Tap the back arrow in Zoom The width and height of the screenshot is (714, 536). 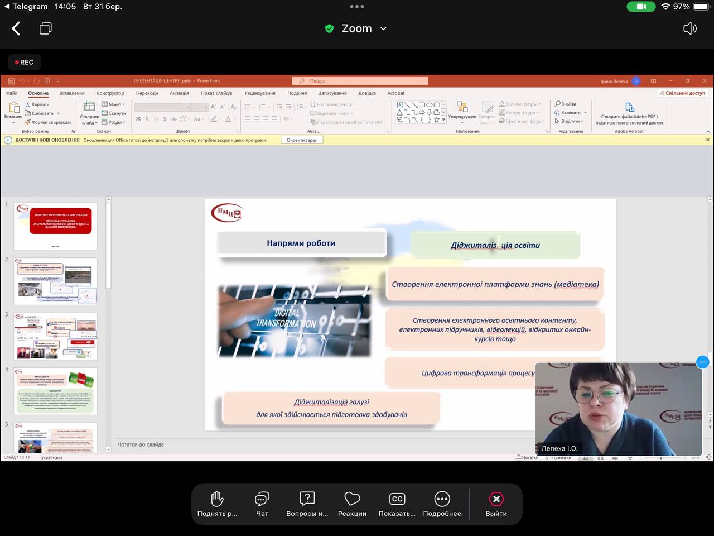click(x=16, y=28)
